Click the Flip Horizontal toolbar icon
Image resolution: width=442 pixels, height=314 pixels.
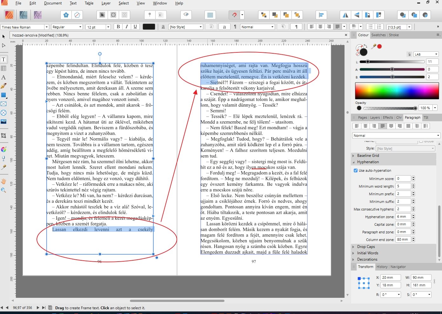[345, 15]
